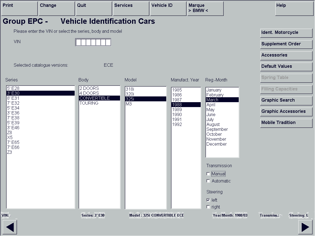Select 320i model
This screenshot has width=315, height=236.
click(146, 94)
